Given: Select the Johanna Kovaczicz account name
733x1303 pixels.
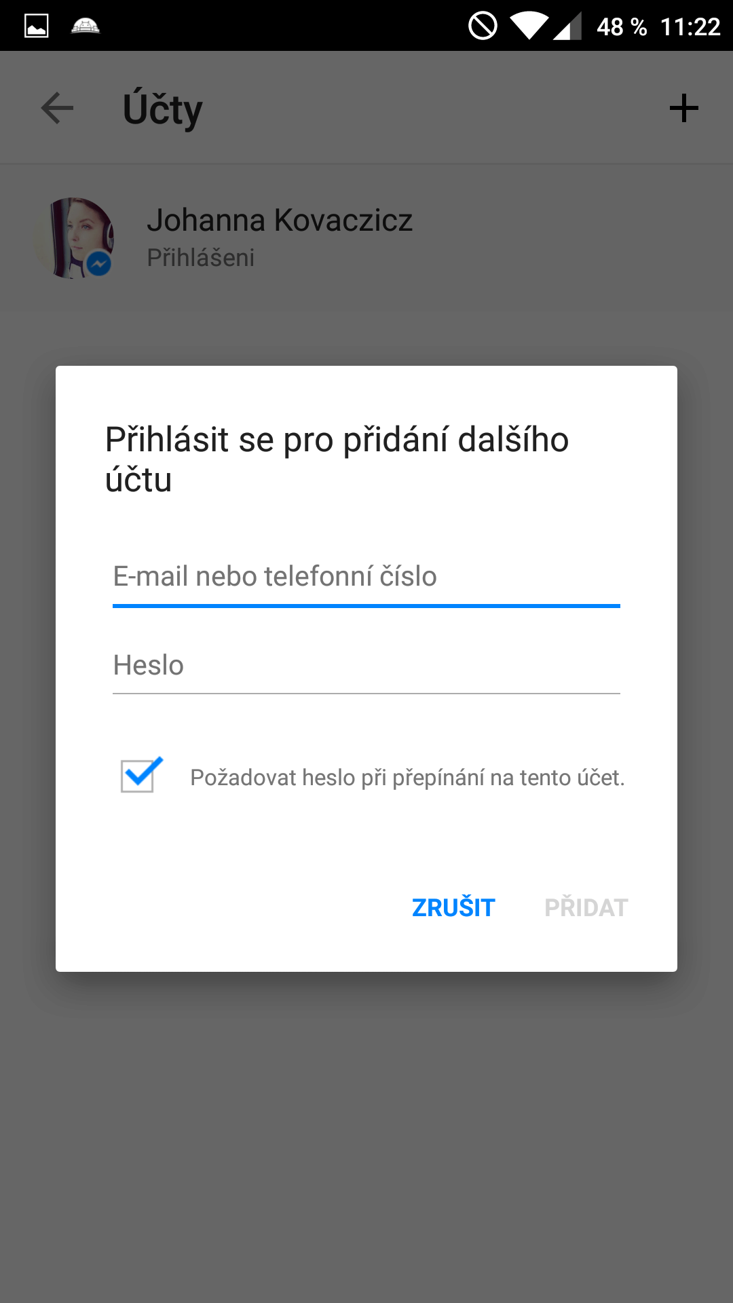Looking at the screenshot, I should tap(280, 221).
